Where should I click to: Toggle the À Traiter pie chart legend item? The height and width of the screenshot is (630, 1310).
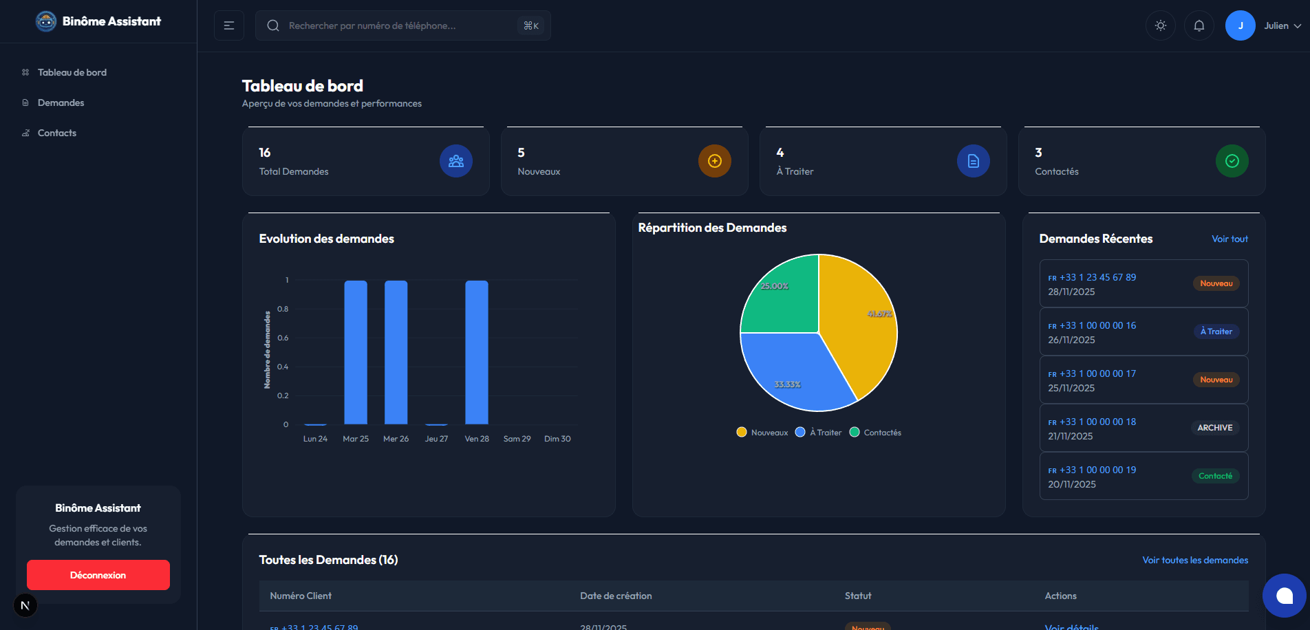(x=818, y=432)
